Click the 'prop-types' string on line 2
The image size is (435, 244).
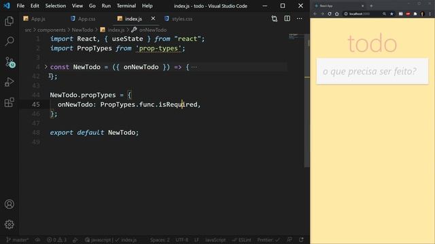158,48
